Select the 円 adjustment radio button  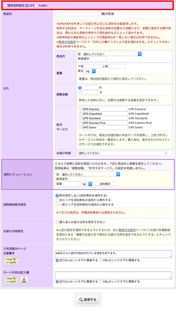point(80,88)
